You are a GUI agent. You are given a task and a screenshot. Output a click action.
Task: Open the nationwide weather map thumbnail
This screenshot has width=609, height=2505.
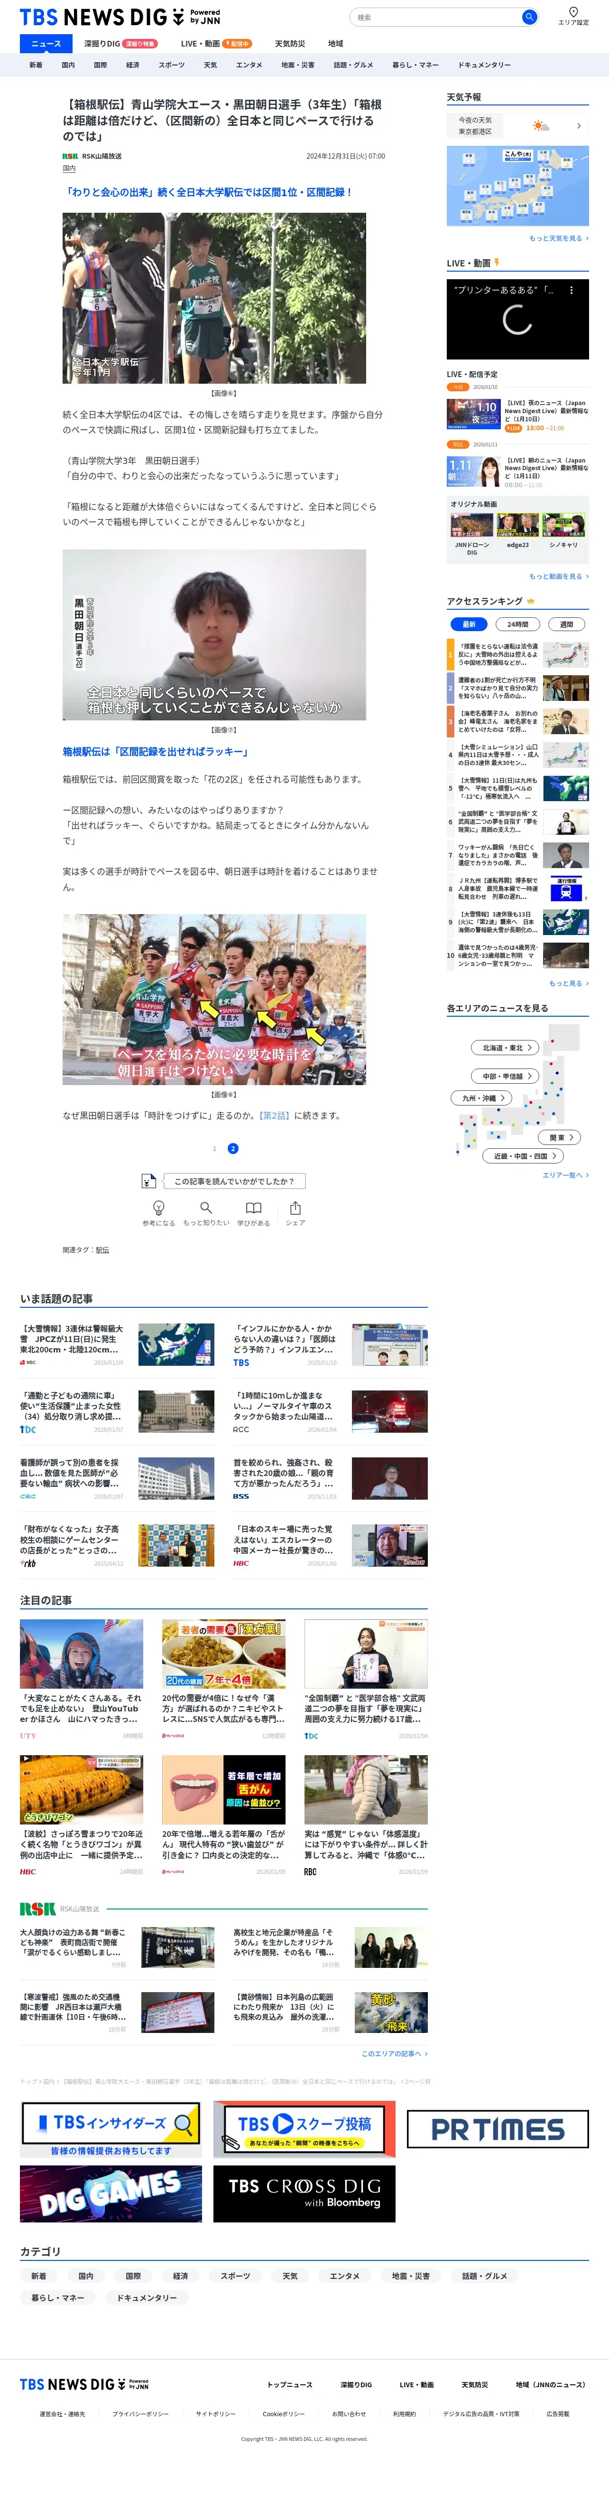(518, 186)
